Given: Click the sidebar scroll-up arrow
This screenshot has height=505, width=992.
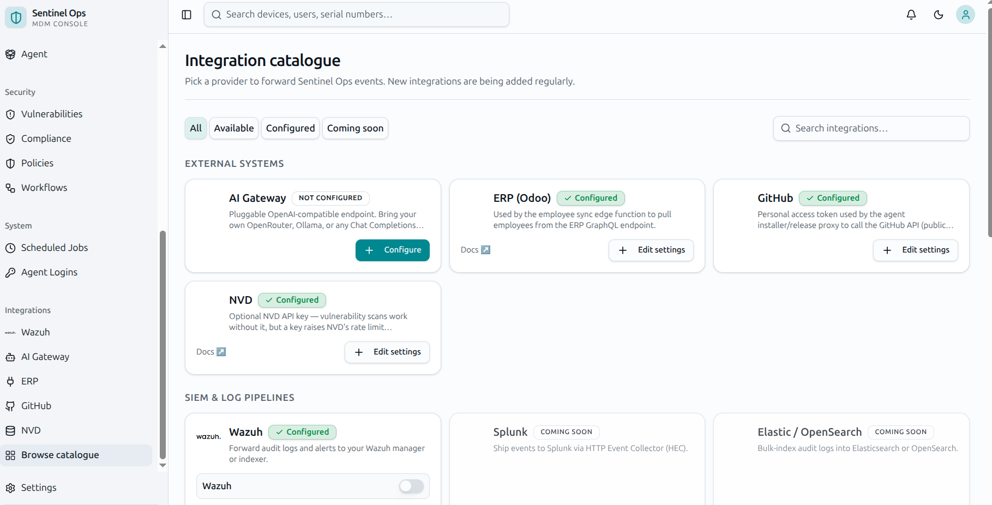Looking at the screenshot, I should tap(163, 46).
